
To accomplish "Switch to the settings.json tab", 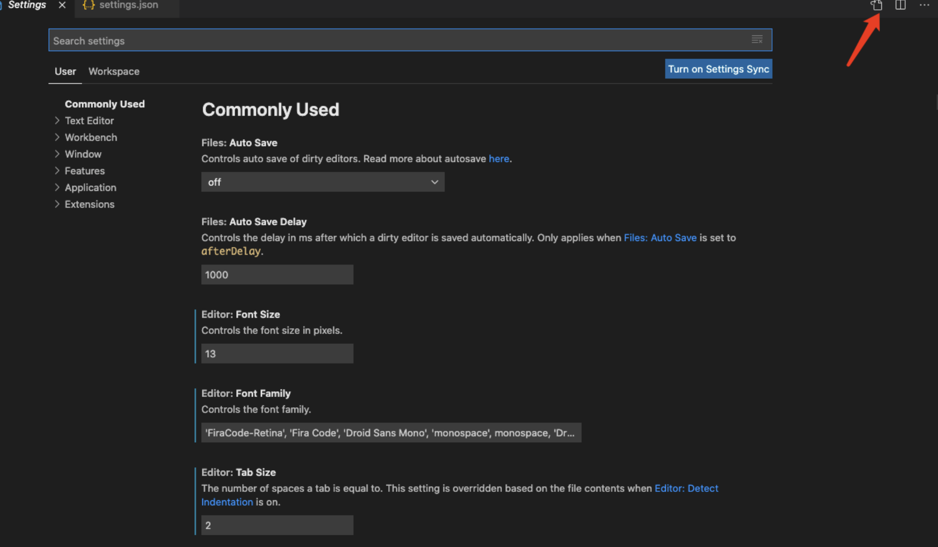I will click(x=128, y=5).
